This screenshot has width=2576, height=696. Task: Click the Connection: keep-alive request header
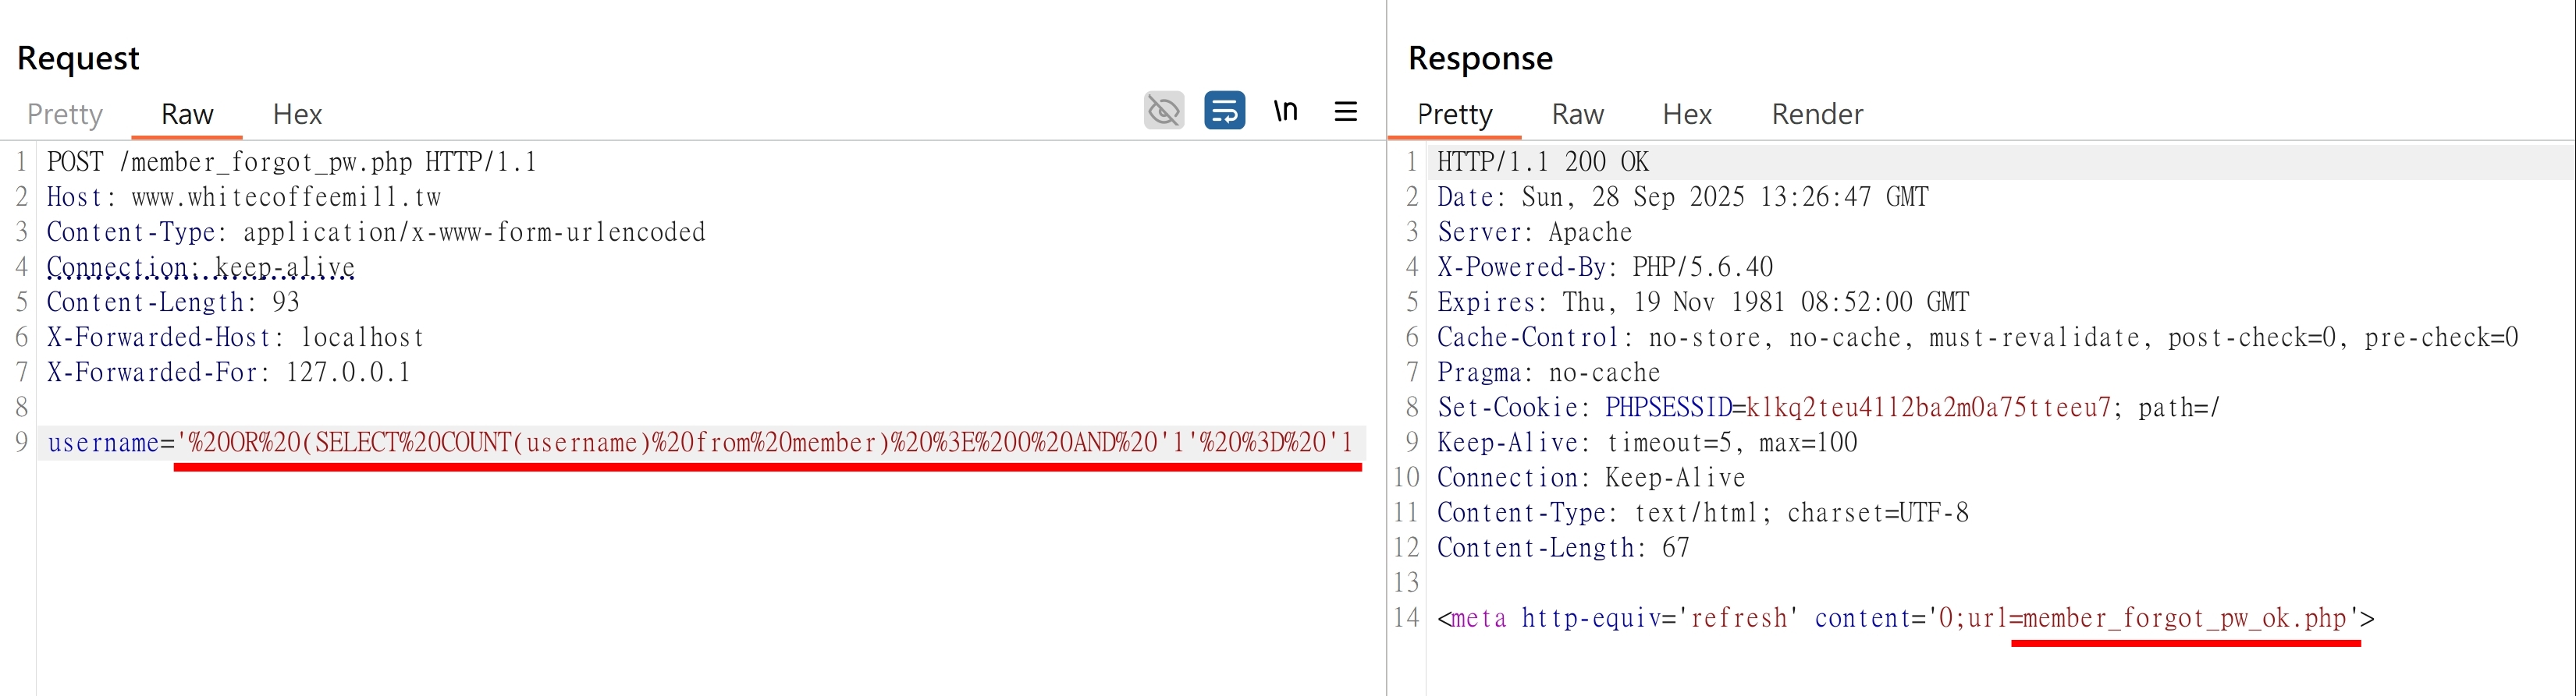point(201,267)
